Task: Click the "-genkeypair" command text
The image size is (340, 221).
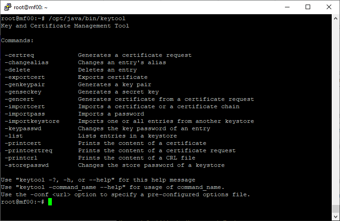Action: click(x=25, y=85)
